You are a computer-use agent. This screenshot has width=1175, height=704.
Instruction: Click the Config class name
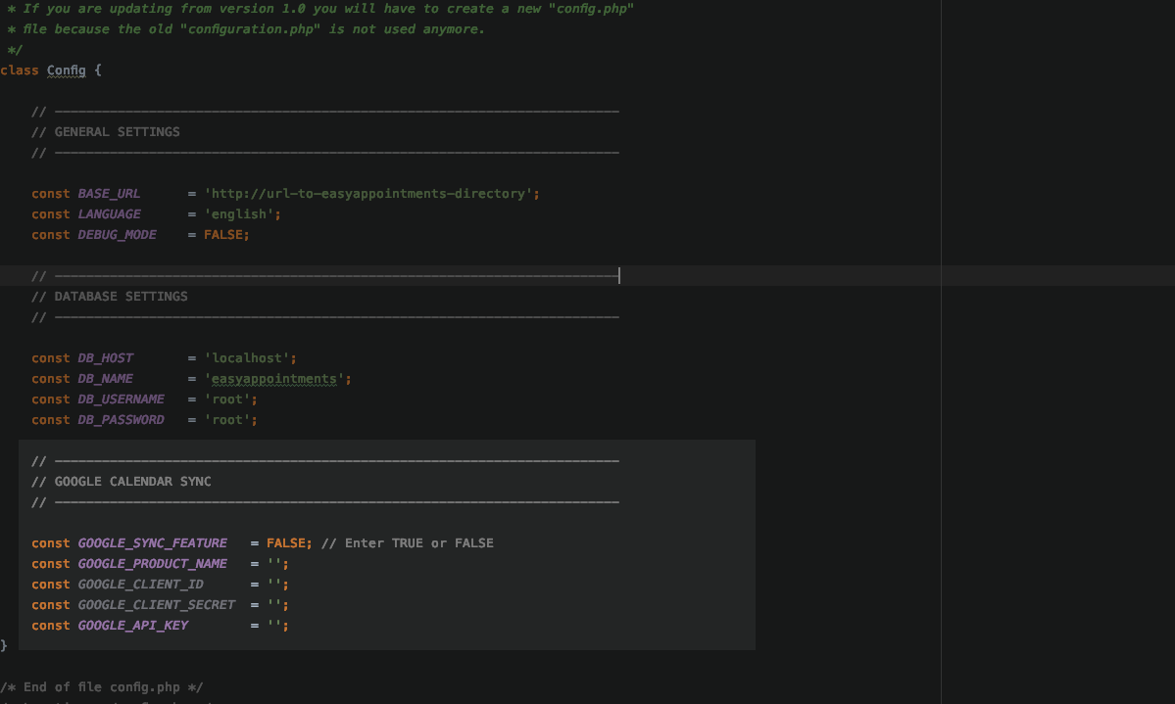(x=66, y=70)
